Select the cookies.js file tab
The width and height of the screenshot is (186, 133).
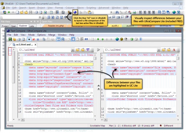tap(147, 26)
